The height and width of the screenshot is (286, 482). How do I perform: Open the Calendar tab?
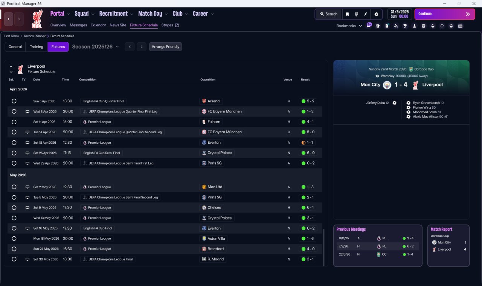(98, 25)
